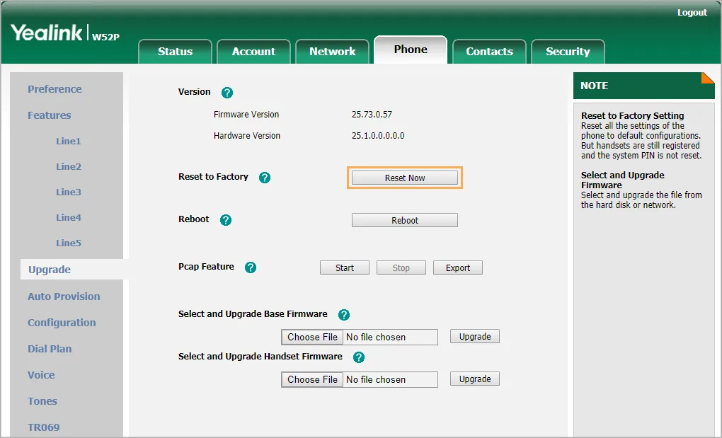Open Configuration in the sidebar
The image size is (722, 438).
(62, 323)
